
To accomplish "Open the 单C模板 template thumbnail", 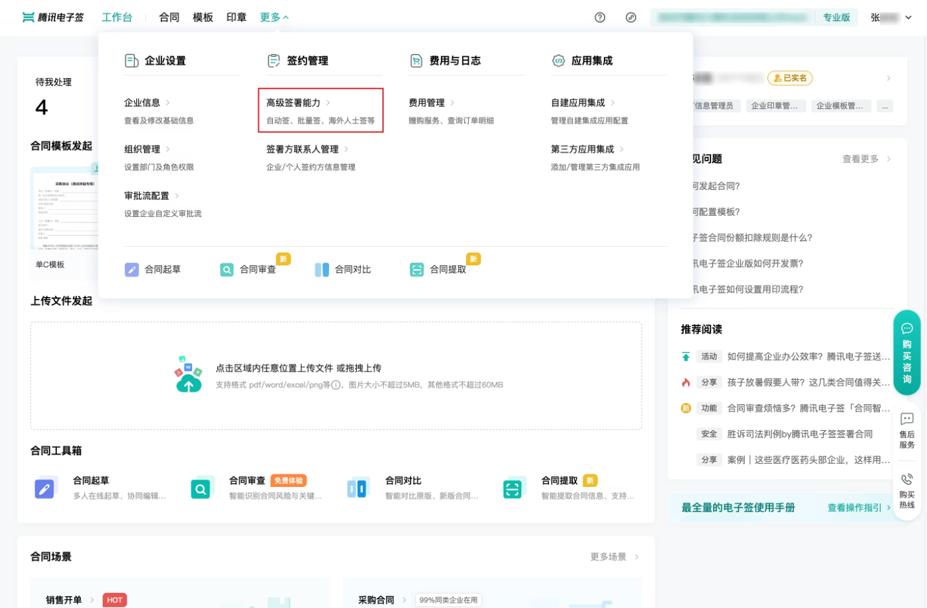I will [64, 208].
